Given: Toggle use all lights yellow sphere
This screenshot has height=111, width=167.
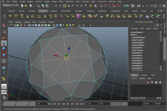Looking at the screenshot, I should coord(67,25).
